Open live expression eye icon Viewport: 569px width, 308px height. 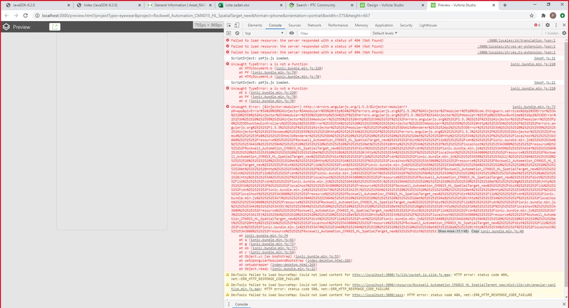(292, 33)
